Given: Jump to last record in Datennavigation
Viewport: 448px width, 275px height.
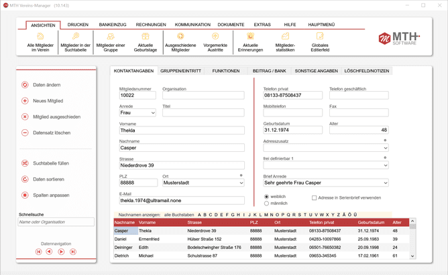Looking at the screenshot, I should tap(73, 252).
